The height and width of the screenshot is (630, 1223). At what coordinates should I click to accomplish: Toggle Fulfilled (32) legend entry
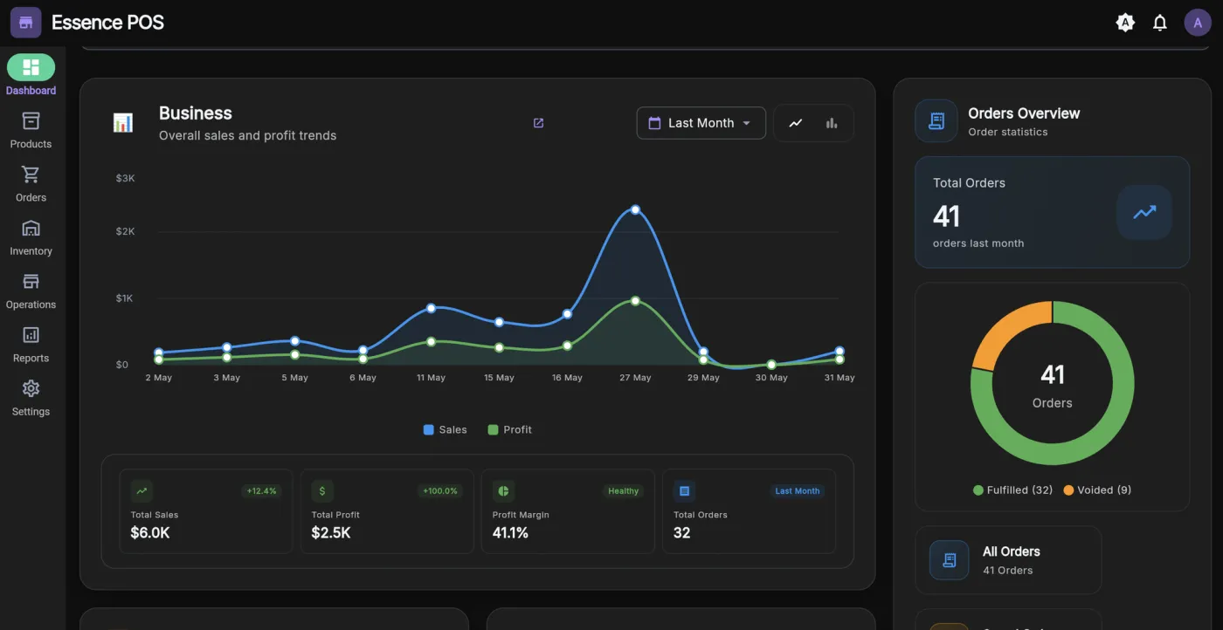[x=1012, y=490]
